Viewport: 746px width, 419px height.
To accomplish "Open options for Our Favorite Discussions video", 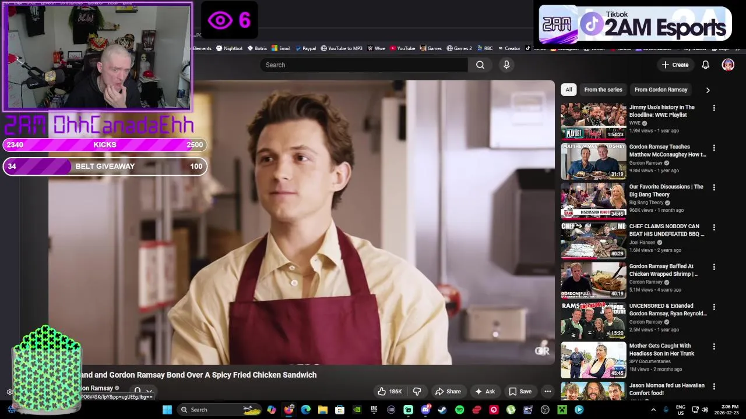I will 714,187.
